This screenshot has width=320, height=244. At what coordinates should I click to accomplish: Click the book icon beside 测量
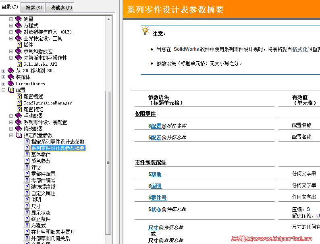click(x=19, y=19)
